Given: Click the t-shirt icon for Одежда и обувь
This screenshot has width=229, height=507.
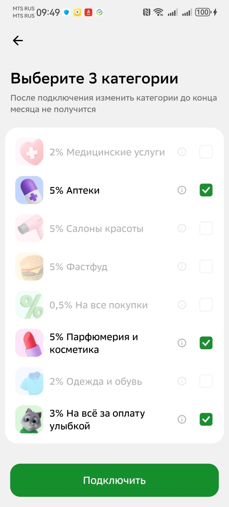Looking at the screenshot, I should (29, 381).
